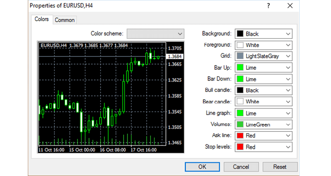Click the red Ask line swatch
Screen dimensions: 331x176
[240, 135]
